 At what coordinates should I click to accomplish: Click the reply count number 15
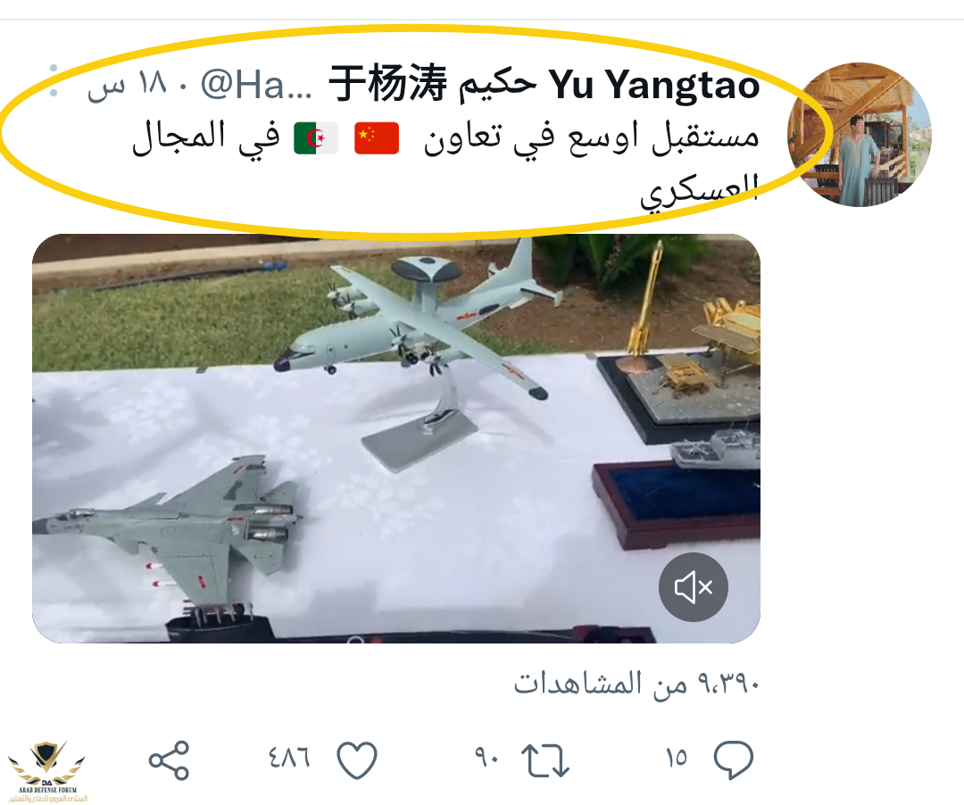pyautogui.click(x=677, y=758)
